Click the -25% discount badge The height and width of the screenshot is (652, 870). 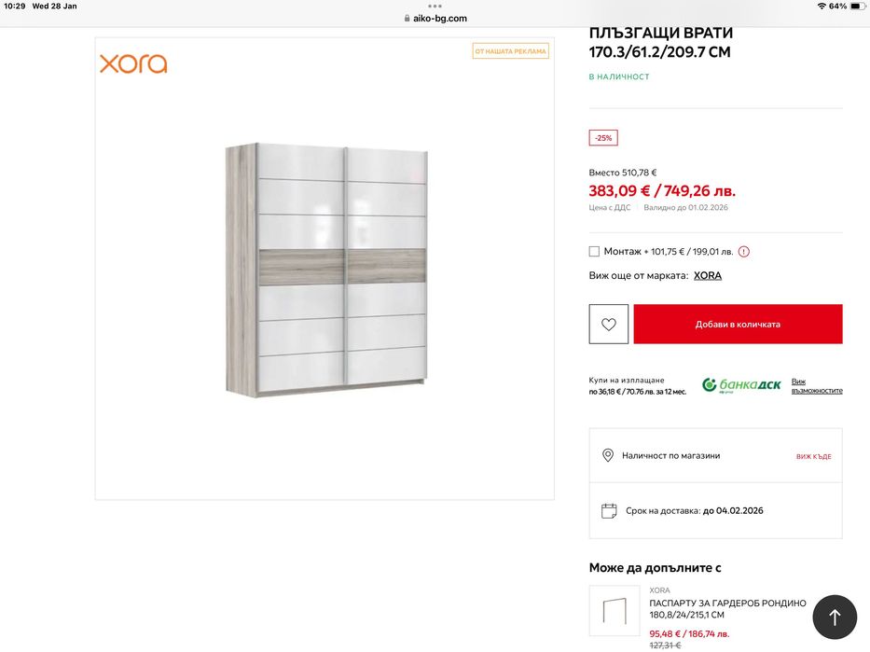[x=603, y=138]
